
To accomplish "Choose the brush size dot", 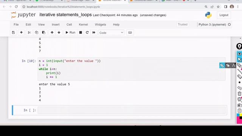I will click(239, 82).
